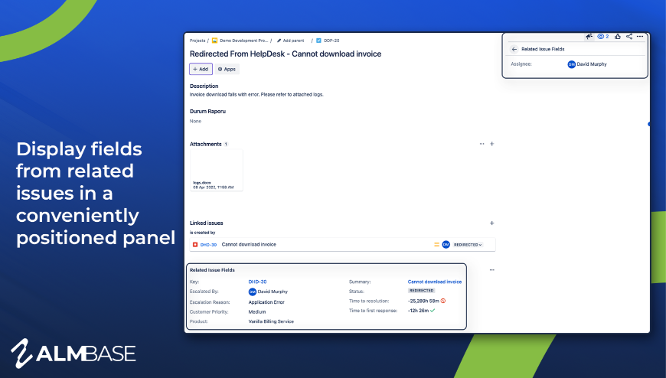The width and height of the screenshot is (666, 378).
Task: Click the Application Error escalation reason value
Action: click(266, 302)
